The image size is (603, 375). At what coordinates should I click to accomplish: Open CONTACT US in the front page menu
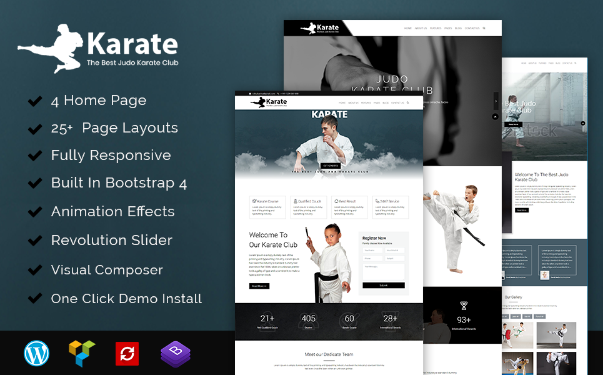[x=397, y=102]
